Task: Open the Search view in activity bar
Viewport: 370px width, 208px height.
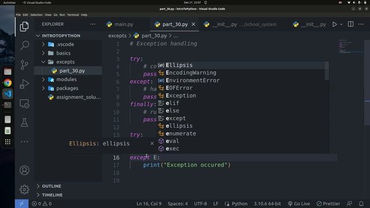Action: pyautogui.click(x=24, y=45)
